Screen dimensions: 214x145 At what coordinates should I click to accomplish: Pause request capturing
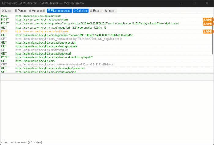click(x=20, y=11)
